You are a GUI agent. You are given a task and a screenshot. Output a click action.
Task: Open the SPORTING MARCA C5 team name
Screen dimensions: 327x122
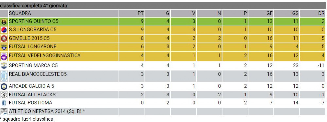coord(33,65)
